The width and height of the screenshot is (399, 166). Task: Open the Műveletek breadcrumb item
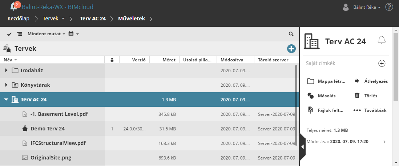click(131, 18)
